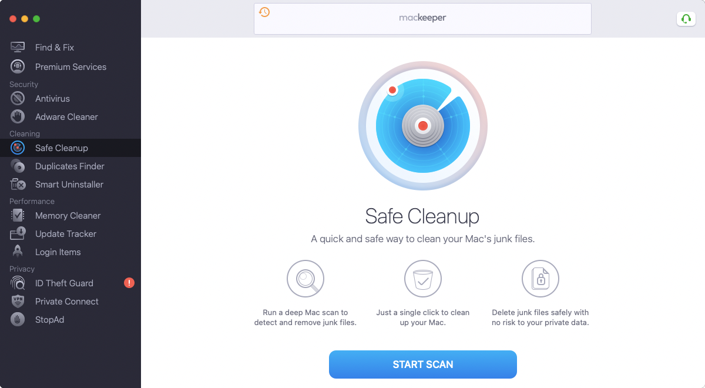705x388 pixels.
Task: Click the Smart Uninstaller trash icon
Action: (x=18, y=185)
